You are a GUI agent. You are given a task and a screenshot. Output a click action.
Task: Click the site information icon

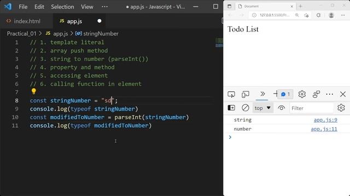254,15
